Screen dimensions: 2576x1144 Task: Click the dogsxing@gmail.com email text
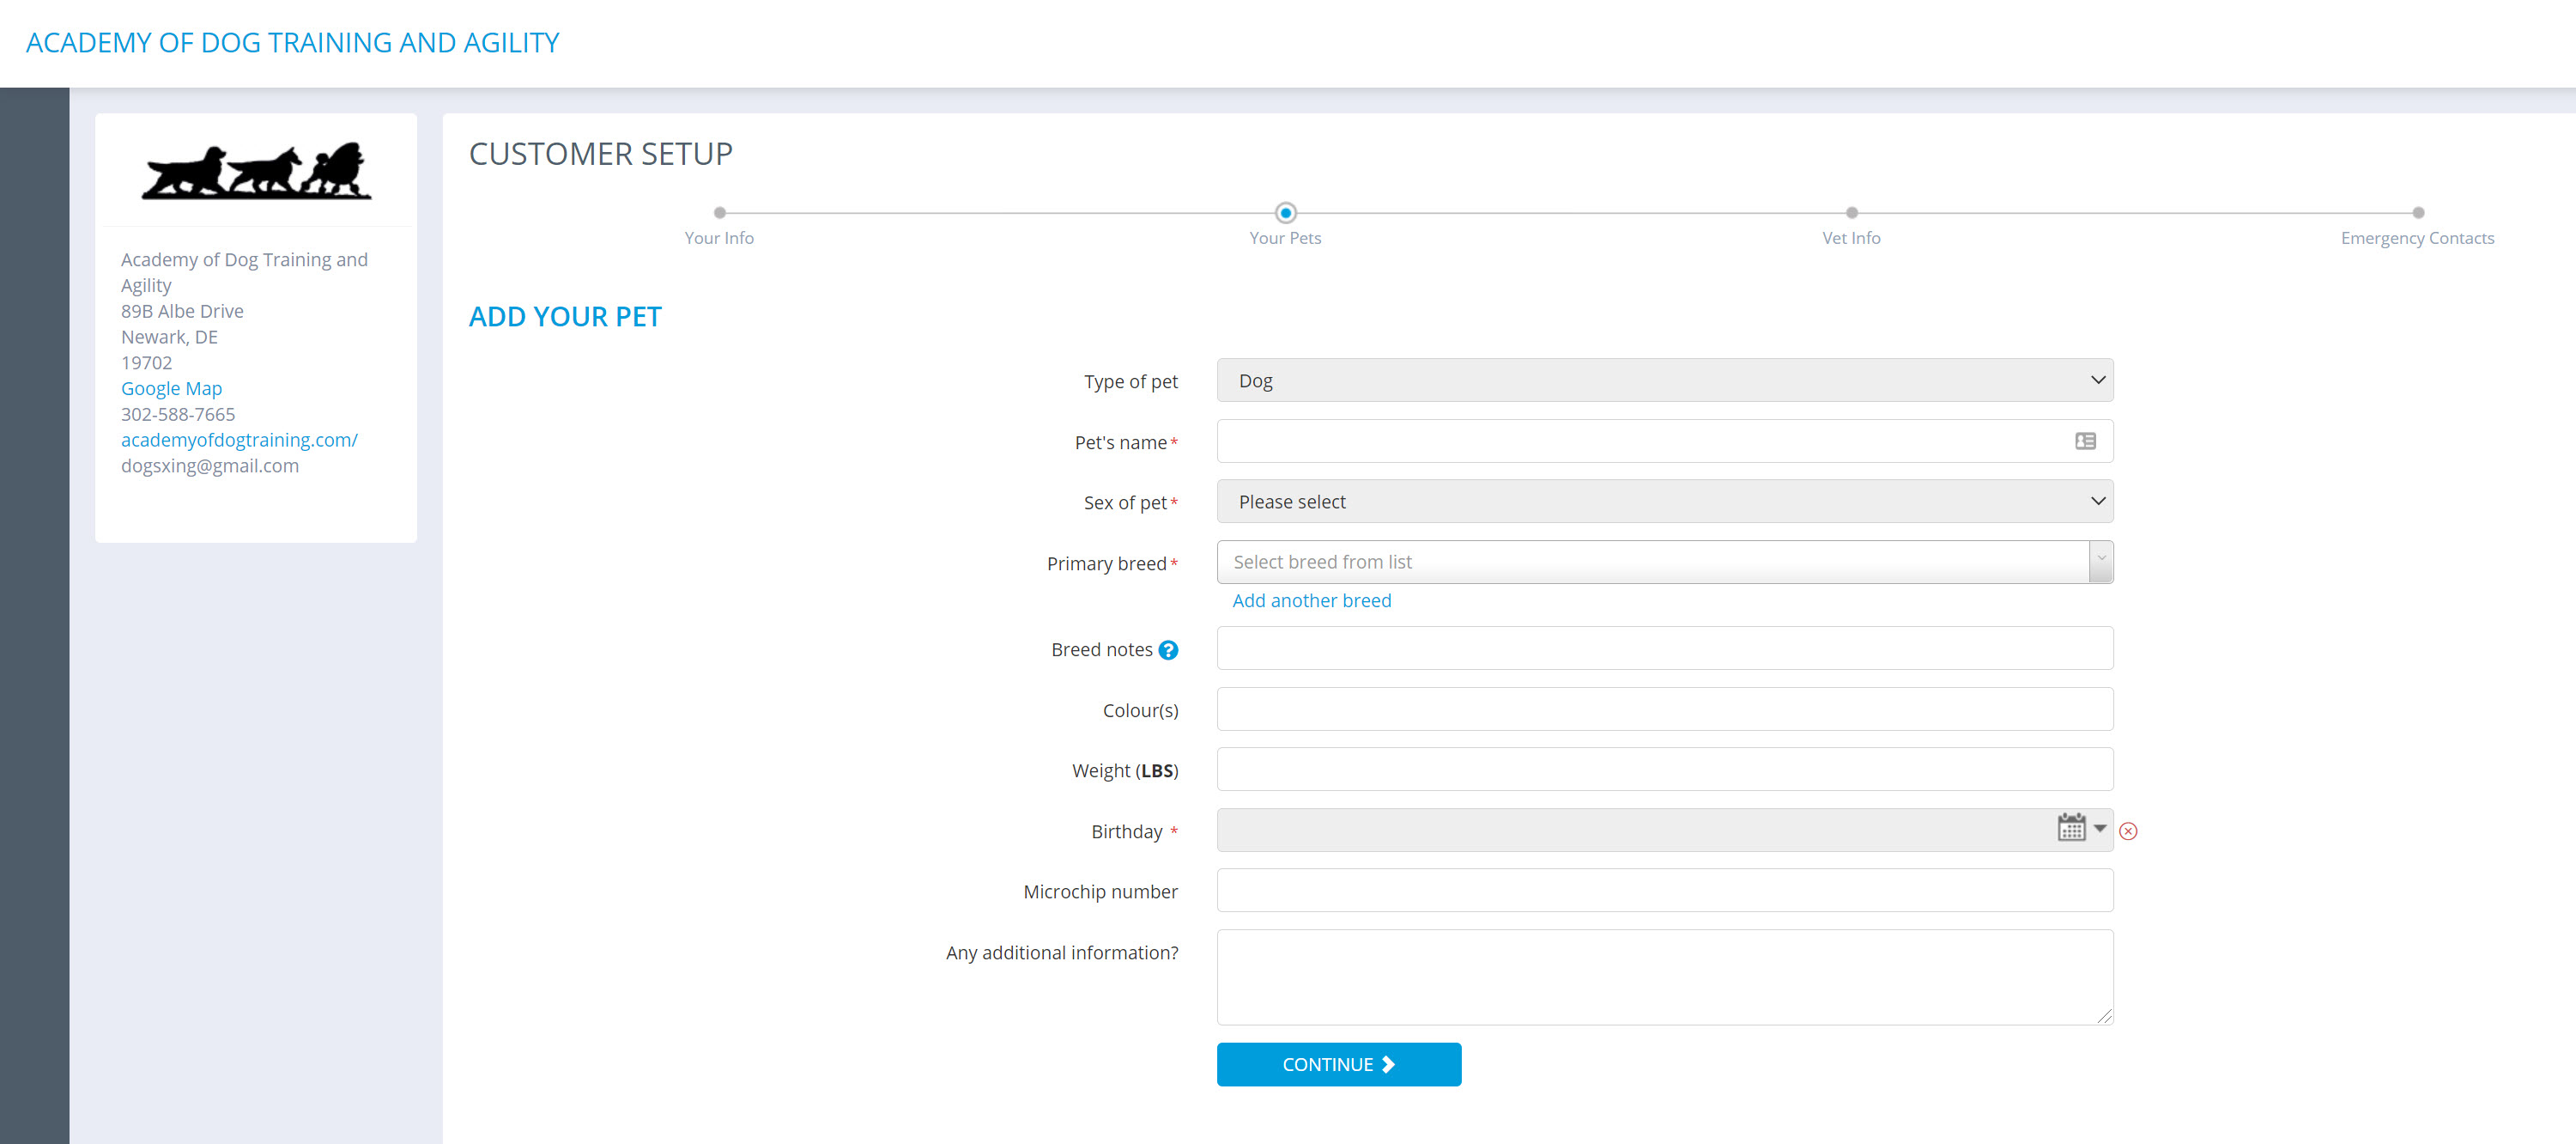pos(210,466)
